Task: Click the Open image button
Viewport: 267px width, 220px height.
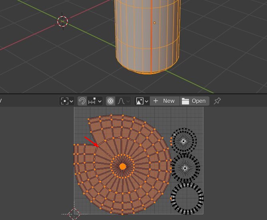Action: tap(194, 101)
